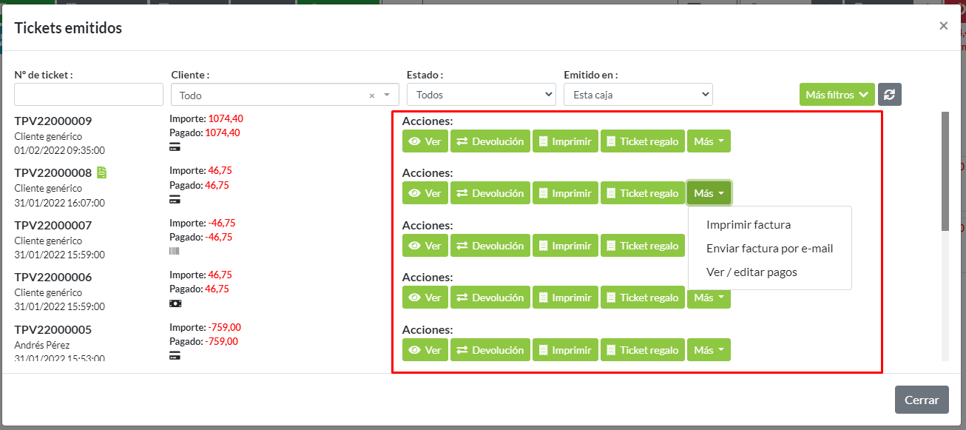Click the card payment icon under TPV22000009
Screen dimensions: 966x430
point(175,147)
